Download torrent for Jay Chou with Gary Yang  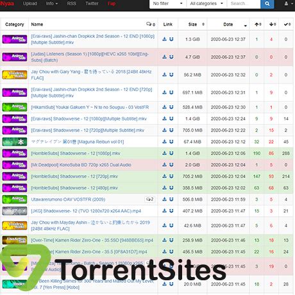coord(164,74)
